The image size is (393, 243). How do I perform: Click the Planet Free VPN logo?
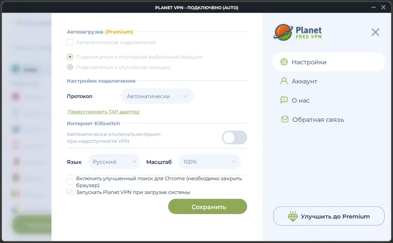297,32
